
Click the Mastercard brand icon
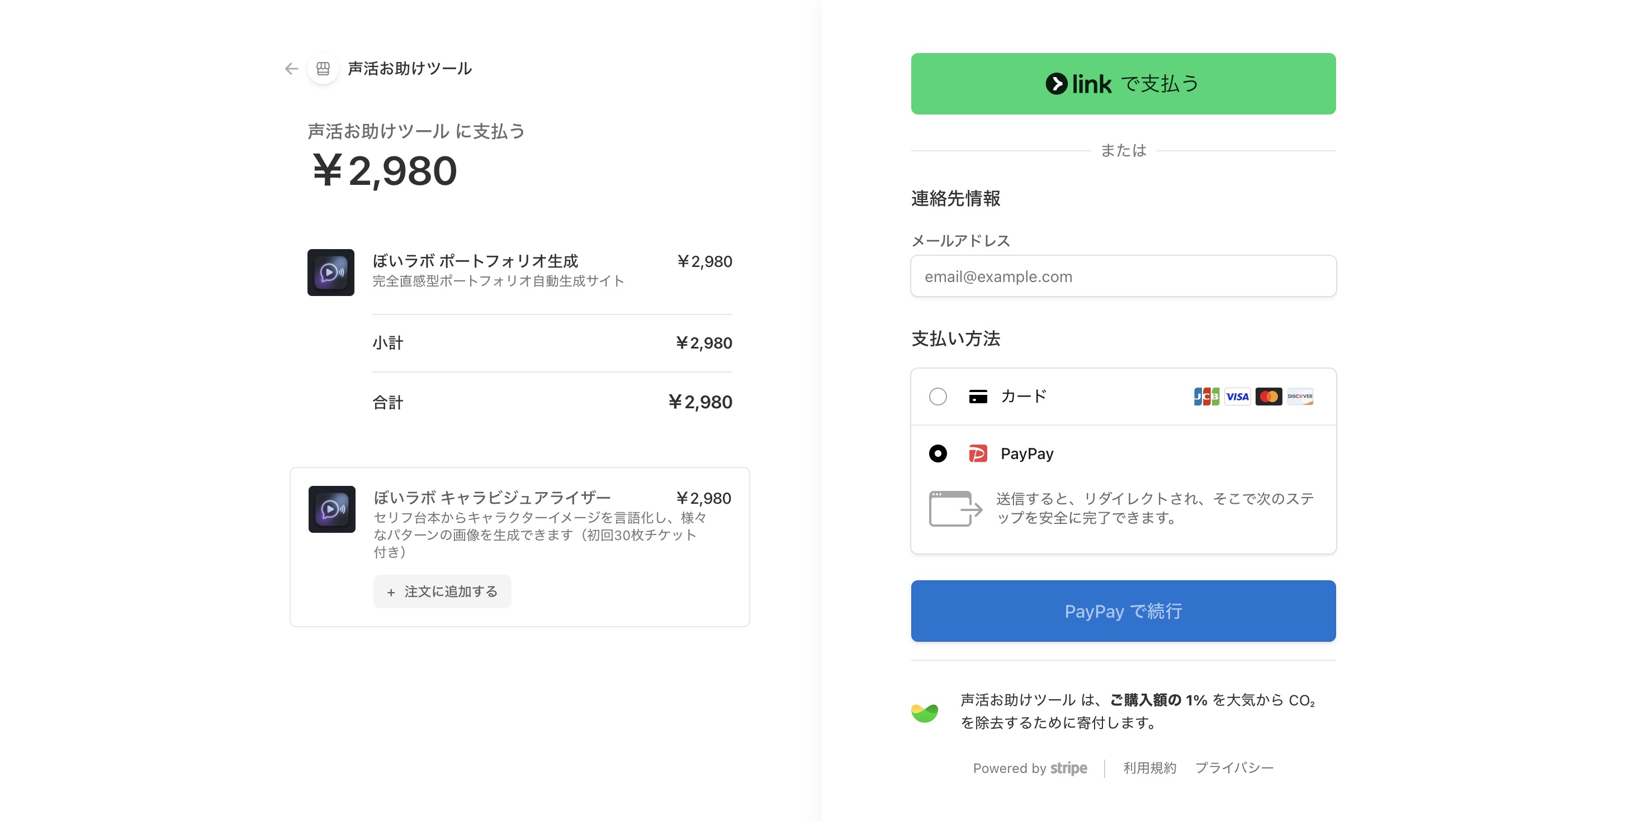tap(1268, 396)
